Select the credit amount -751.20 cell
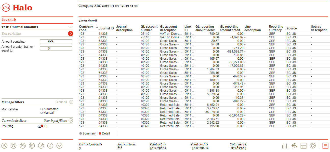Viewport: 330px width, 152px height. pos(238,48)
